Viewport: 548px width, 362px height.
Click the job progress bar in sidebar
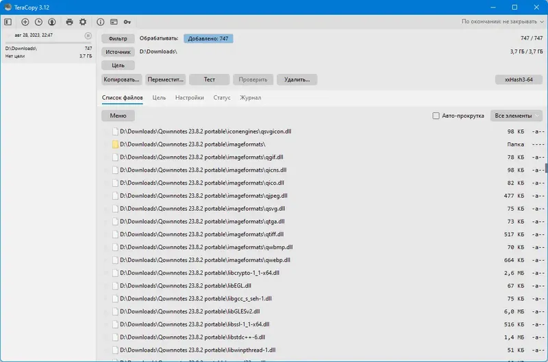click(x=48, y=42)
